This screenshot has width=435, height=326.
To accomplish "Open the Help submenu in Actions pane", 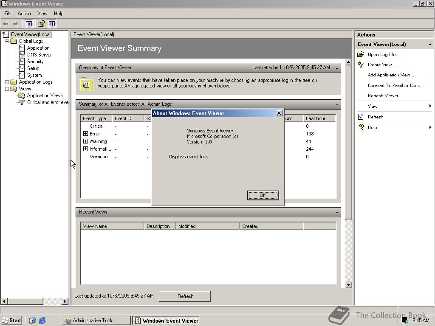I will coord(394,127).
